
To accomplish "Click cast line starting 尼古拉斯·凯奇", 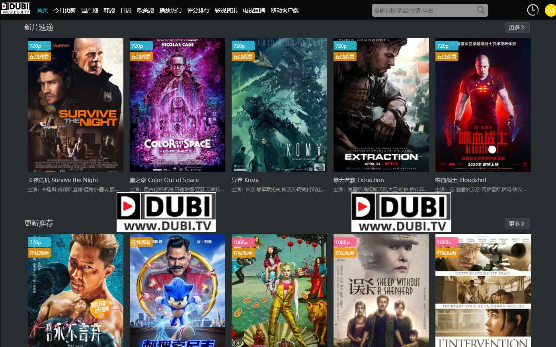I will pos(177,190).
